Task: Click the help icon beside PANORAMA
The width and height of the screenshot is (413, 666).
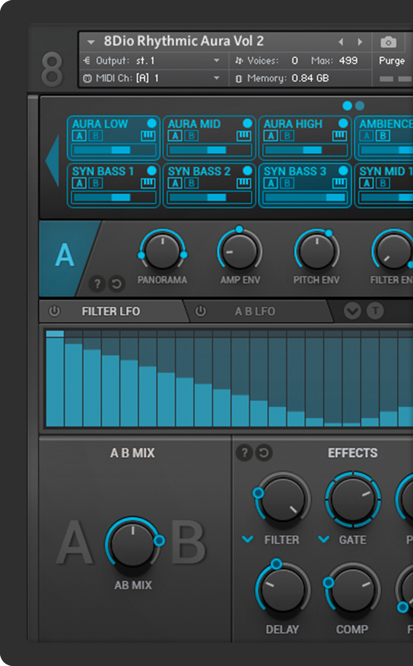Action: pyautogui.click(x=97, y=284)
